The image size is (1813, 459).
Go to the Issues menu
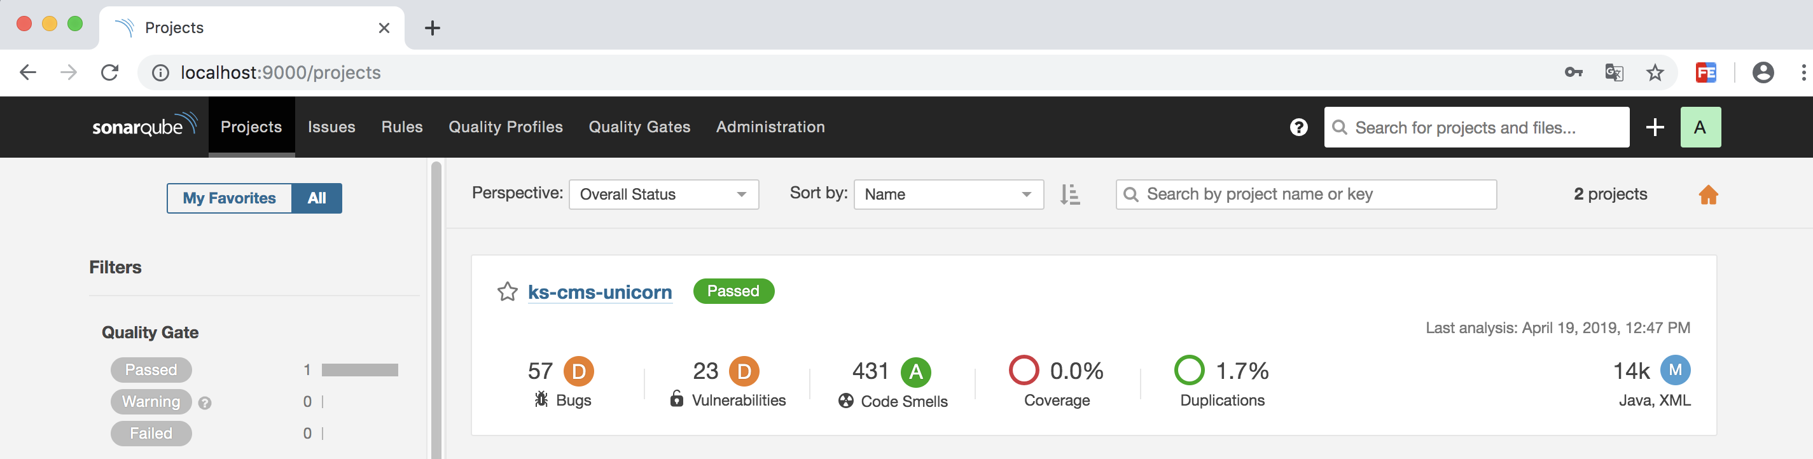[x=331, y=127]
